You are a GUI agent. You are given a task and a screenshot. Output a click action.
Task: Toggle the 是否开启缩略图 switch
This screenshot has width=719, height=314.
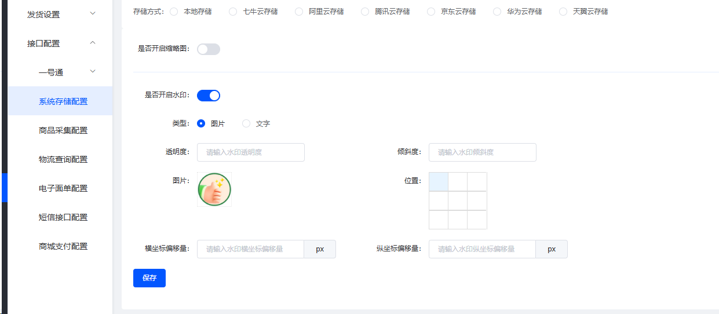pyautogui.click(x=209, y=49)
